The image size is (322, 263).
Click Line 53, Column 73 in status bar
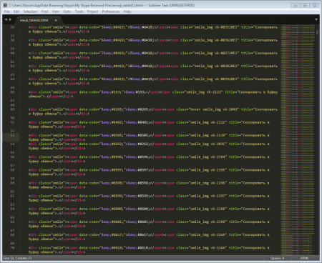click(17, 258)
